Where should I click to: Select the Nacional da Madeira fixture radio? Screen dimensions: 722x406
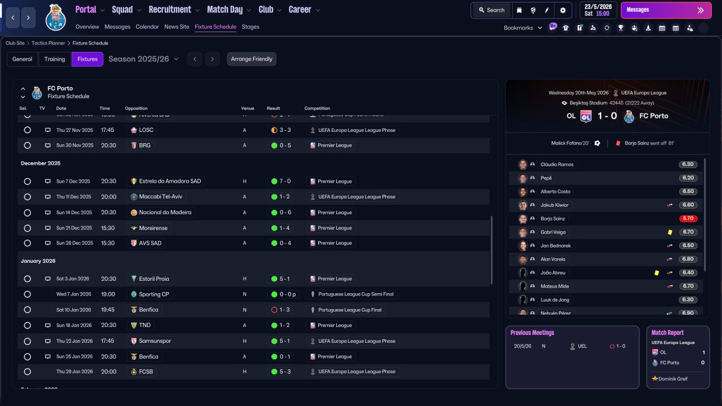[27, 213]
